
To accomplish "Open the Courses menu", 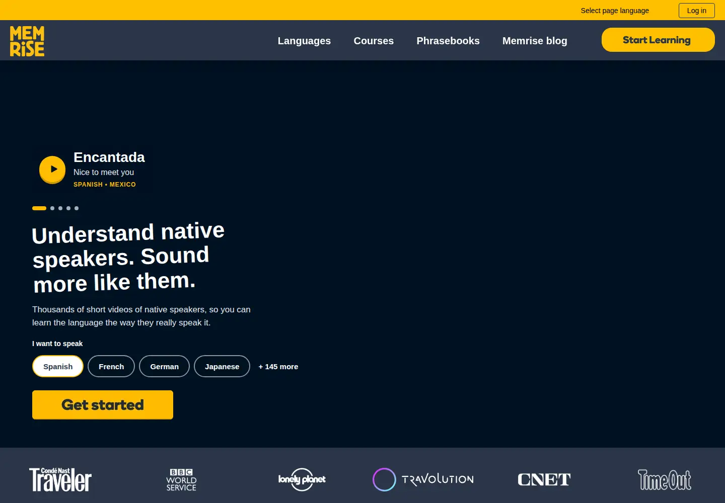I will (374, 41).
